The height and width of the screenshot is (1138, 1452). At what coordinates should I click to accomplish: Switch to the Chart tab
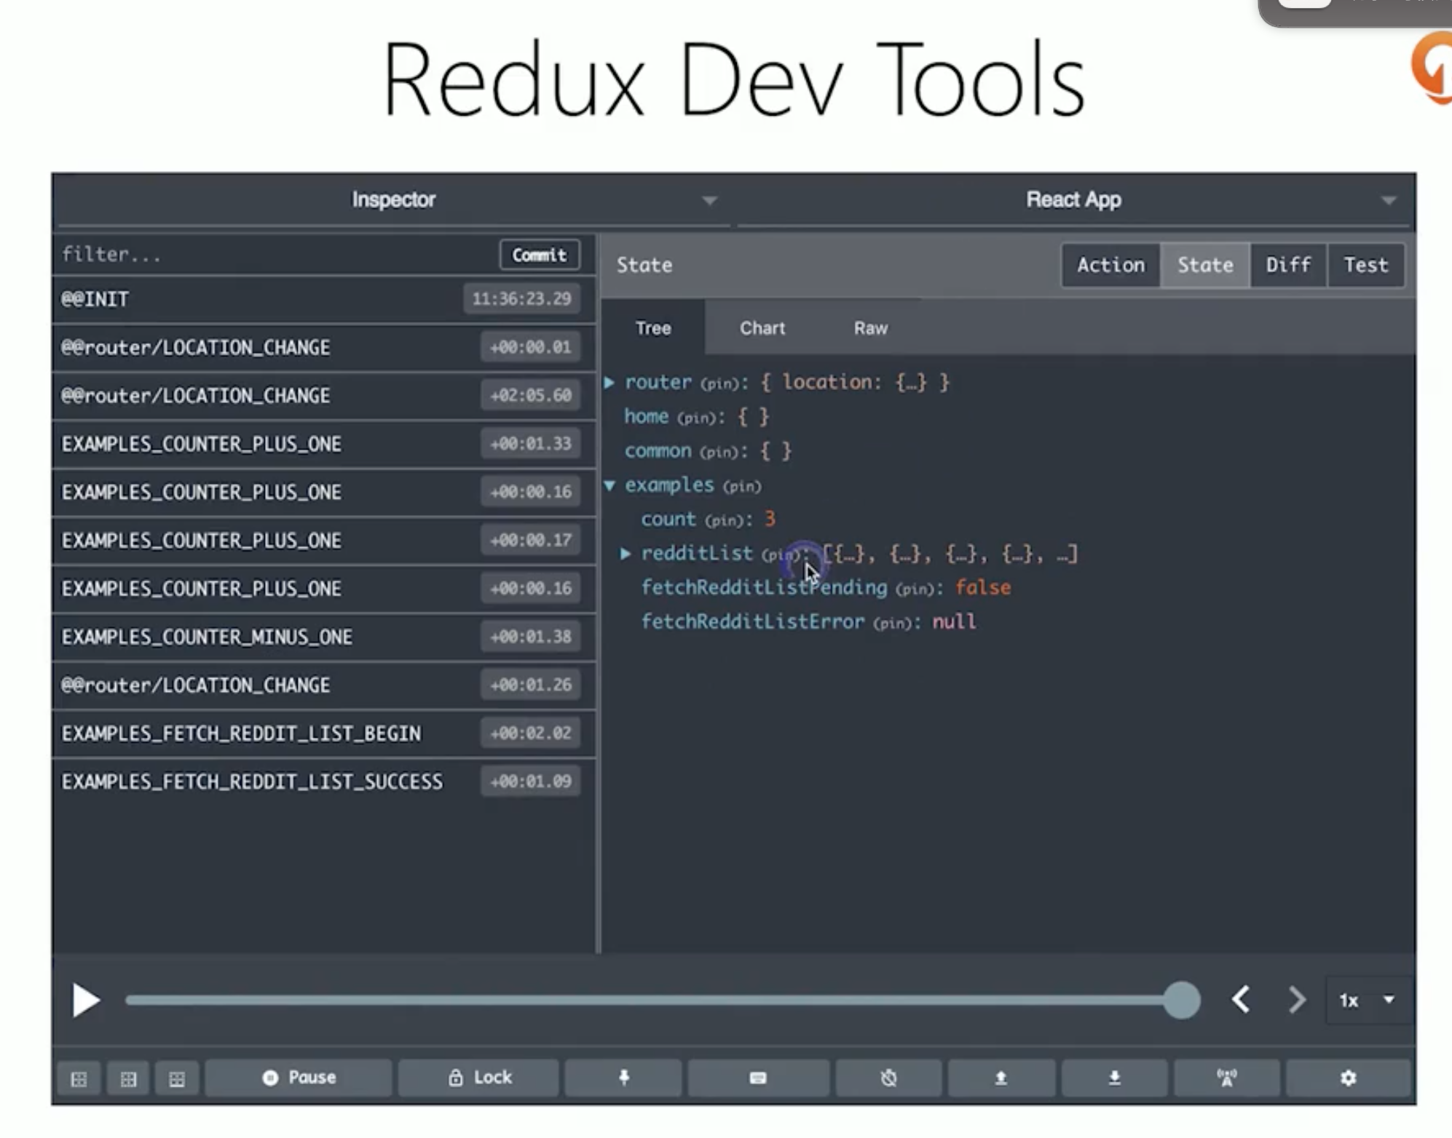tap(762, 328)
